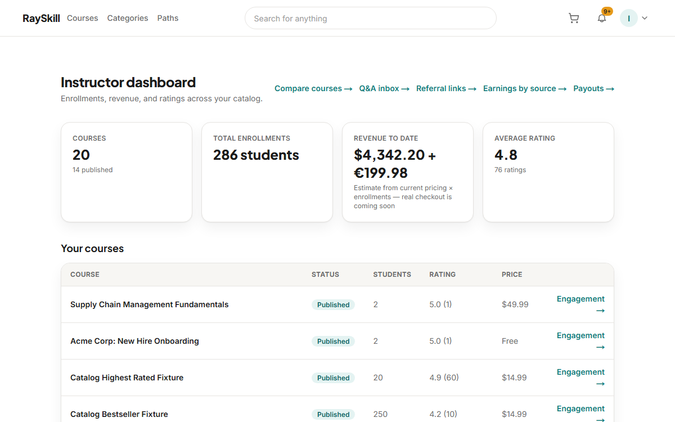Focus the Search for anything field
The width and height of the screenshot is (675, 422).
pyautogui.click(x=371, y=18)
